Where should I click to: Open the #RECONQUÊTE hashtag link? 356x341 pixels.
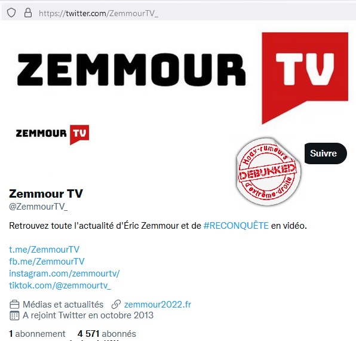coord(236,226)
